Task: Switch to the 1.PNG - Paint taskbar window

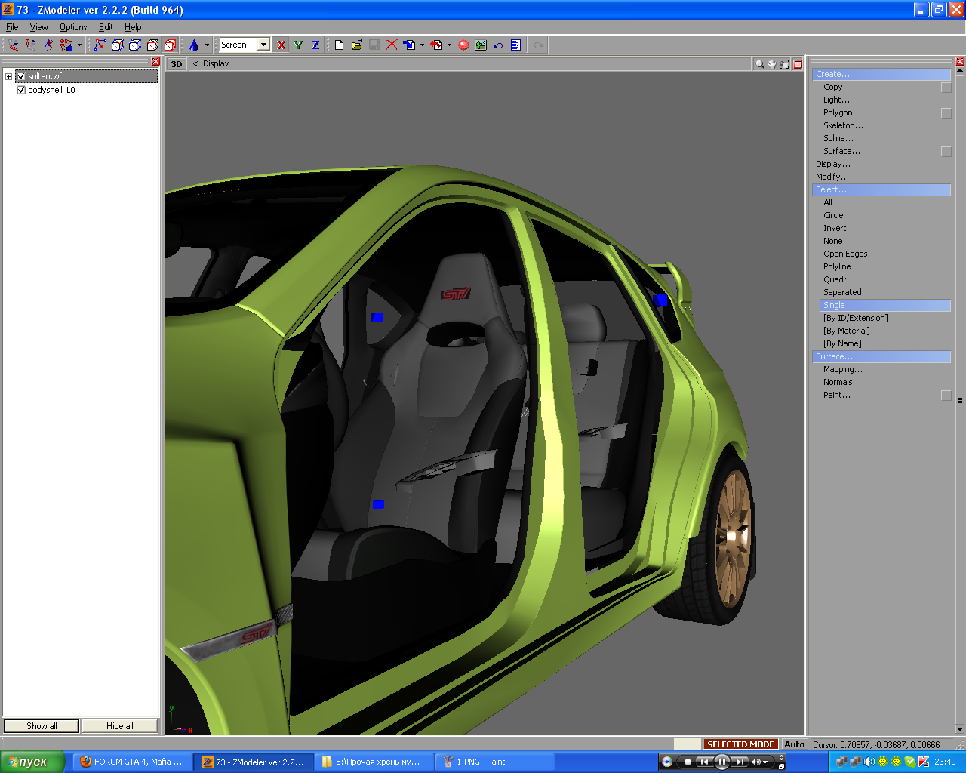Action: pyautogui.click(x=494, y=762)
